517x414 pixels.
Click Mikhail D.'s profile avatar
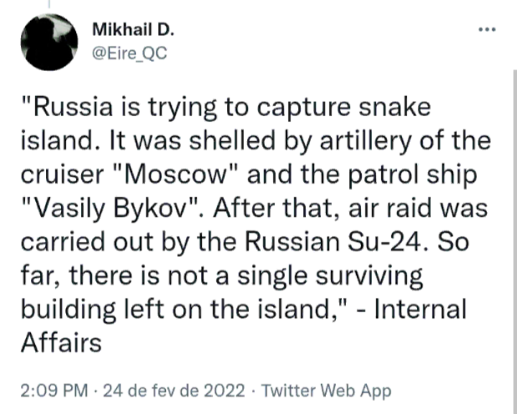click(49, 42)
